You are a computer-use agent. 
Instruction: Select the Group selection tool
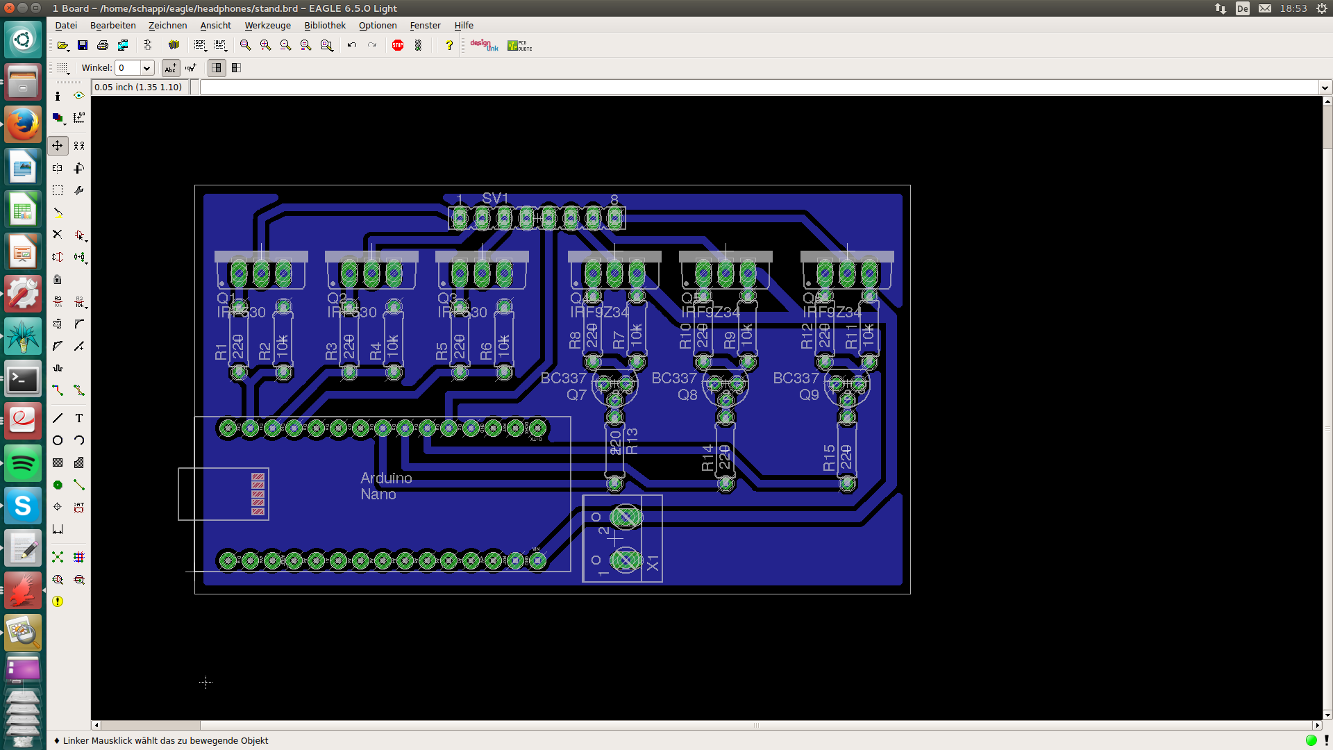coord(58,190)
